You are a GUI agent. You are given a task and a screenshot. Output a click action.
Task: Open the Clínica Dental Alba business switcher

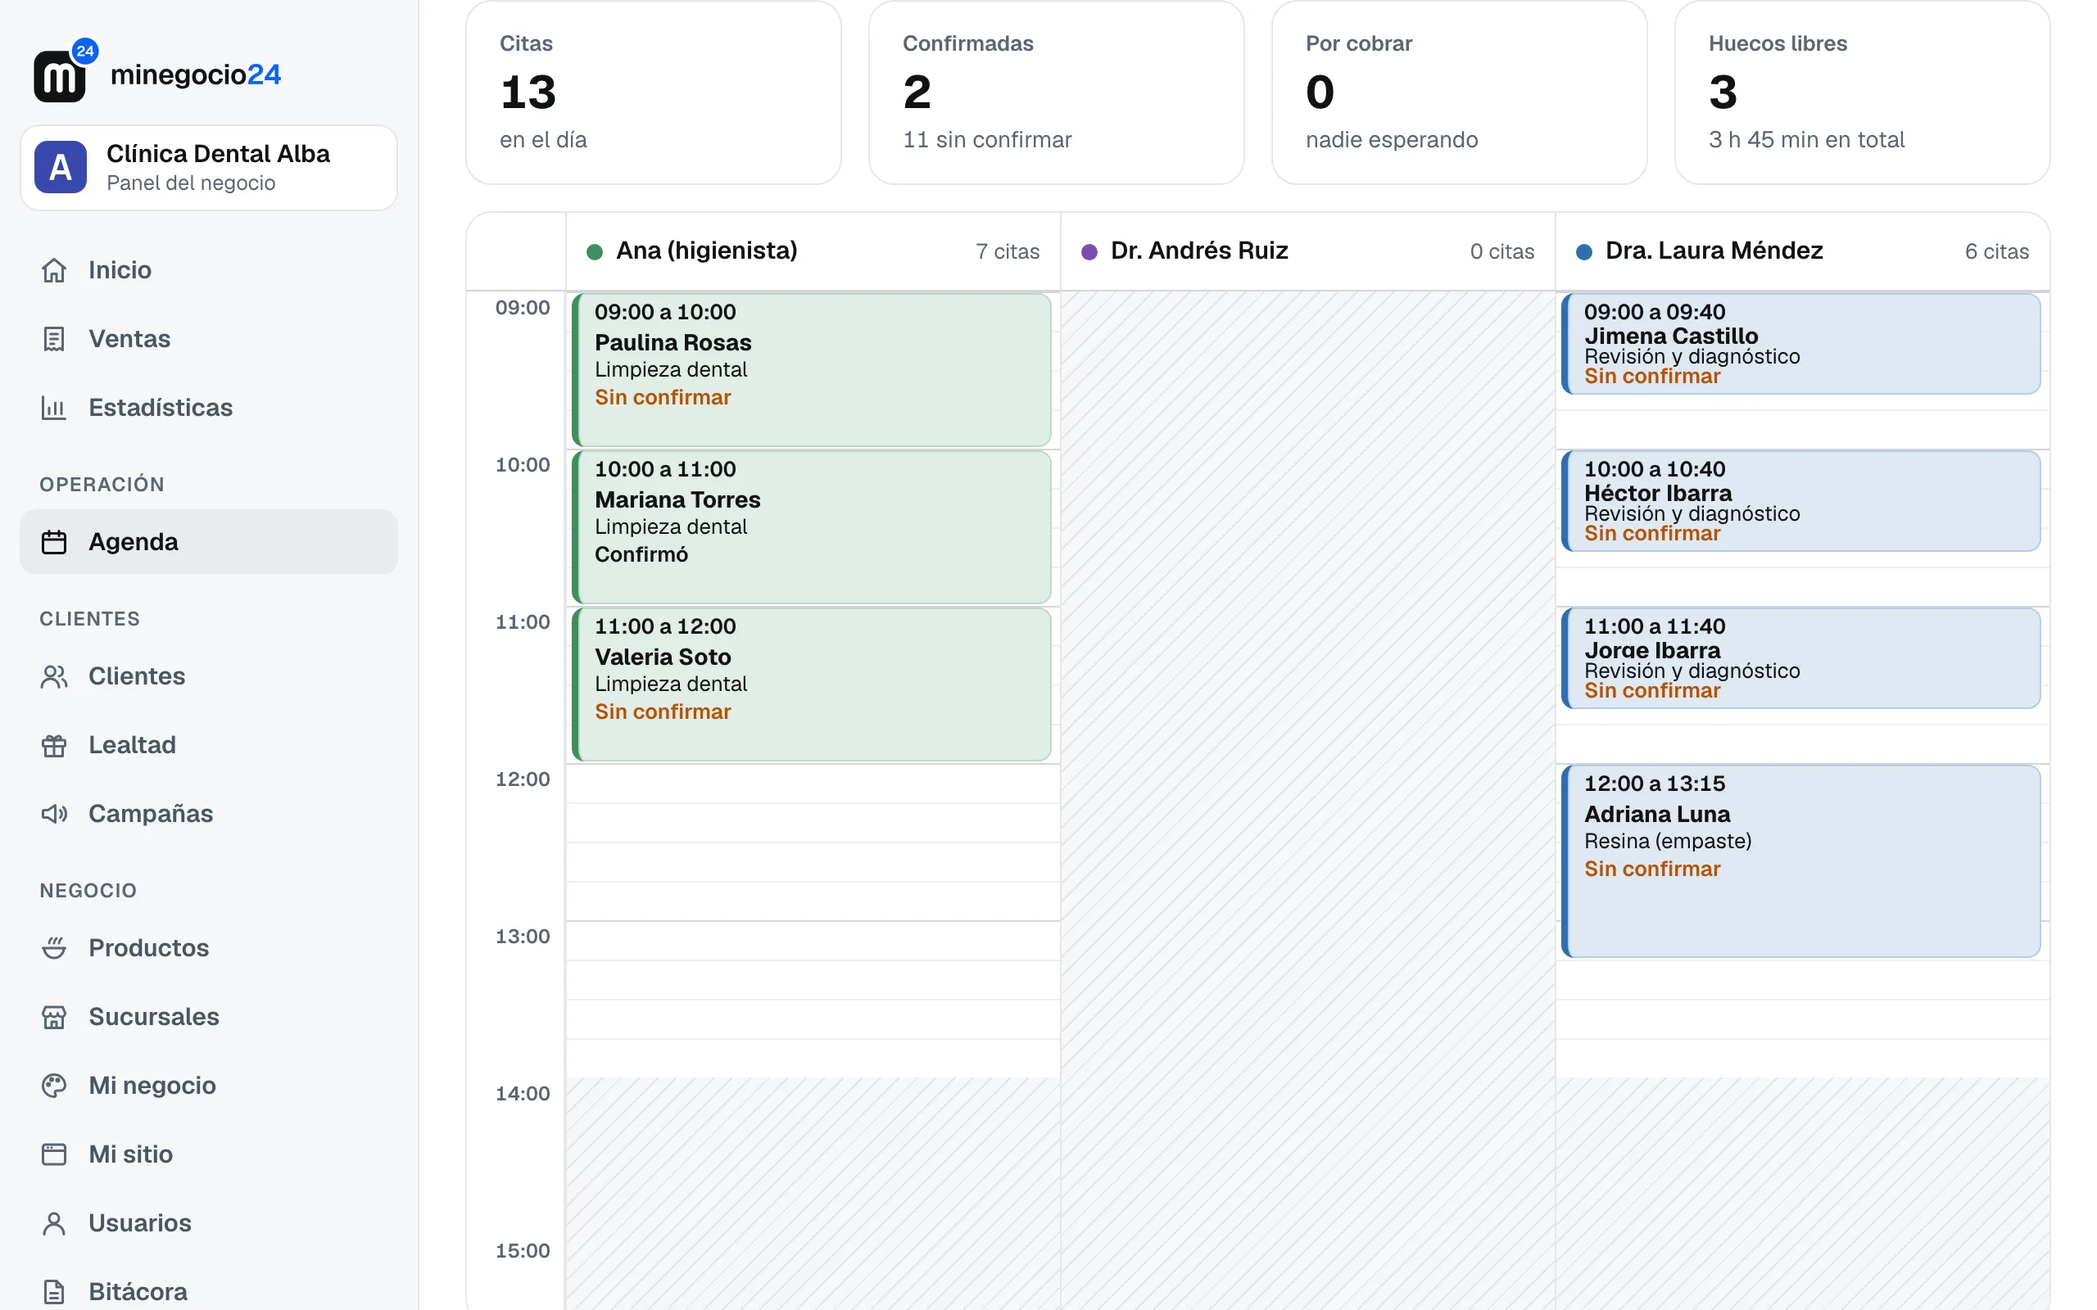tap(209, 167)
